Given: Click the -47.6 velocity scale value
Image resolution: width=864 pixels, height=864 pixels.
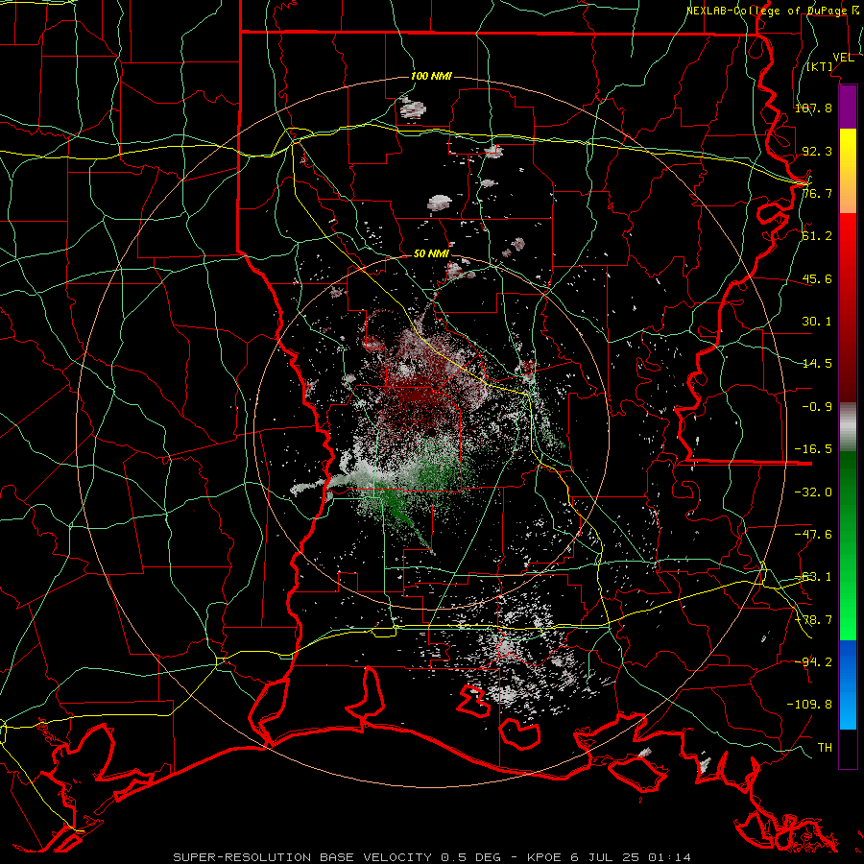Looking at the screenshot, I should pyautogui.click(x=813, y=535).
